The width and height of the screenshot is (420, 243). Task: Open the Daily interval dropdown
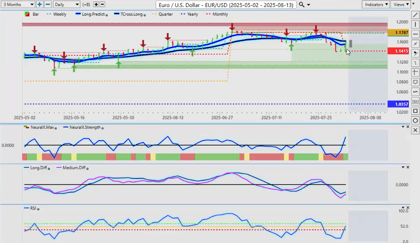click(x=66, y=5)
